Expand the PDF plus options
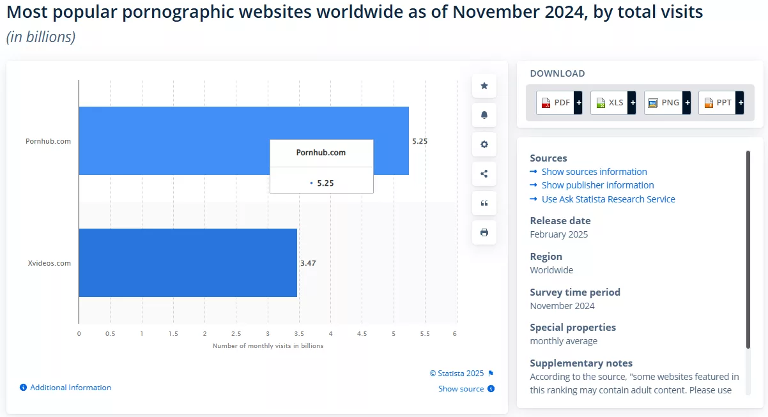Image resolution: width=768 pixels, height=417 pixels. tap(578, 102)
